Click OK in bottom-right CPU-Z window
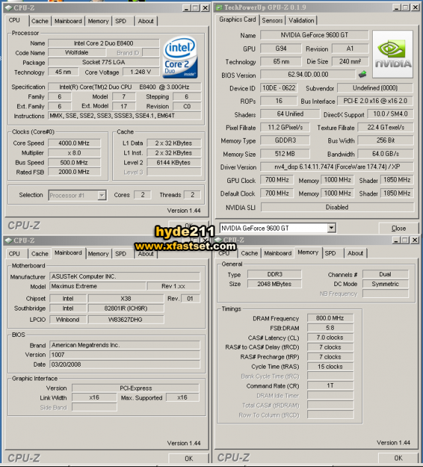Screen dimensions: 423x467 pos(399,458)
